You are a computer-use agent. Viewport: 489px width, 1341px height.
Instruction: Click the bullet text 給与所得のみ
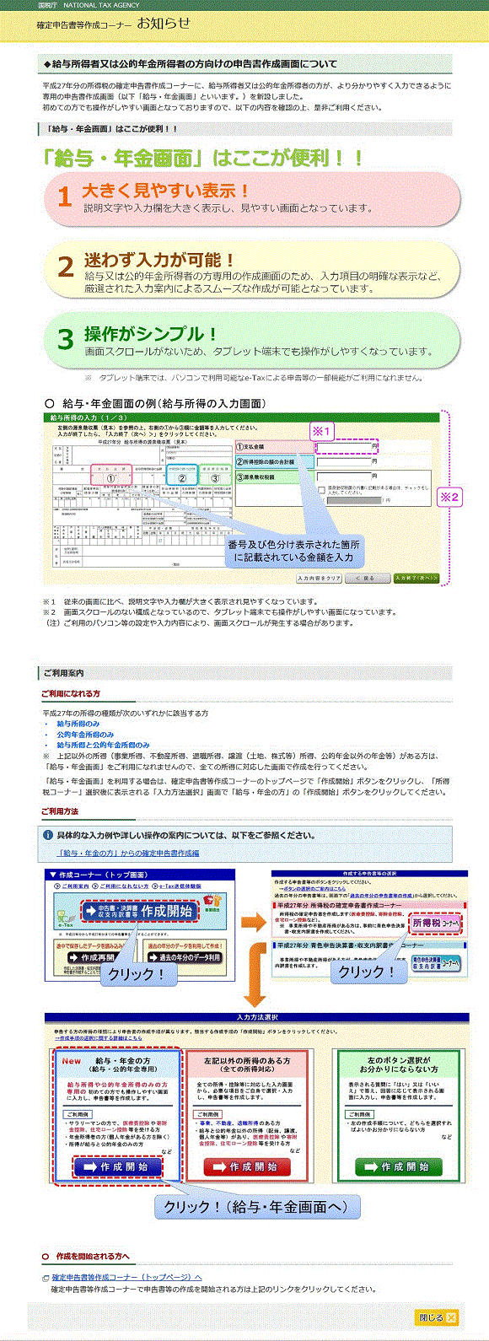[78, 724]
